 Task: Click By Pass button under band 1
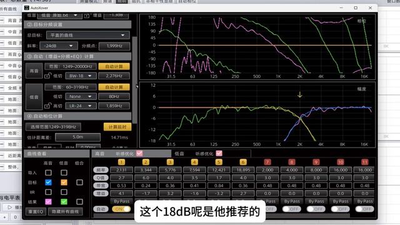[x=121, y=201]
